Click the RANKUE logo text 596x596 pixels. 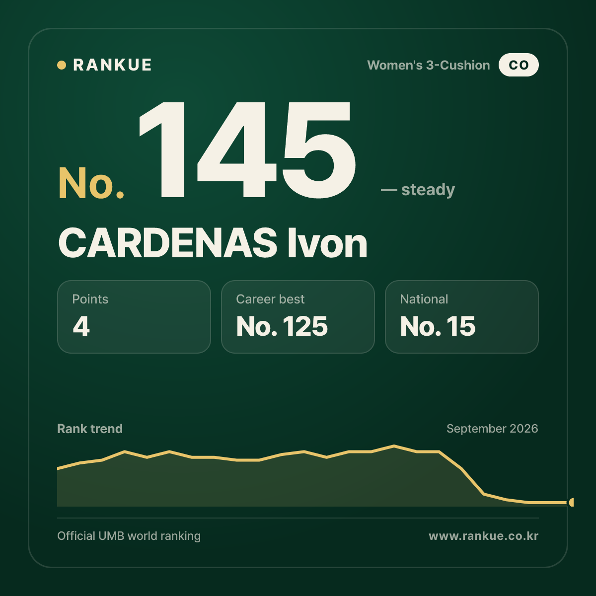tap(112, 65)
